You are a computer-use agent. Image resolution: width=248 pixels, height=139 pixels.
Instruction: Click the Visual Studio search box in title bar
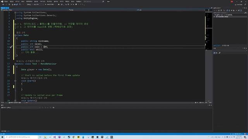(93, 2)
